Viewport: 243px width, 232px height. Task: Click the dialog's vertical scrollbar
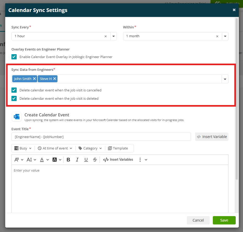[236, 99]
